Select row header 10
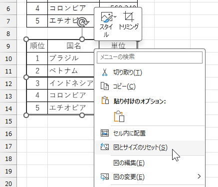The height and width of the screenshot is (187, 218). point(8,58)
